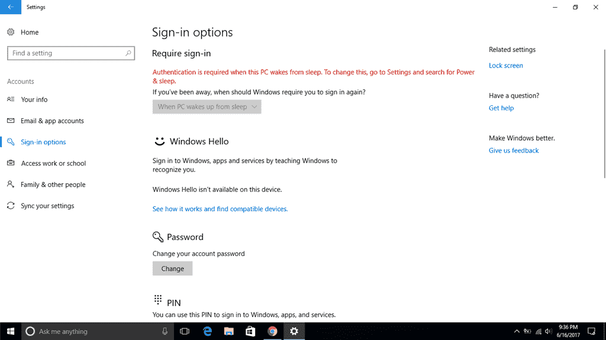
Task: Go to Email & app accounts page
Action: [52, 121]
